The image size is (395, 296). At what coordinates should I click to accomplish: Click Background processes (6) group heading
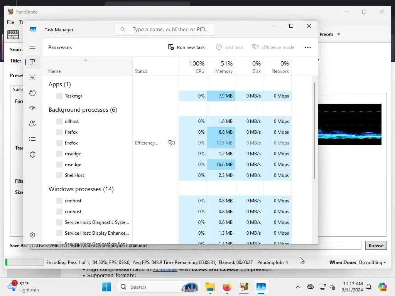(83, 110)
